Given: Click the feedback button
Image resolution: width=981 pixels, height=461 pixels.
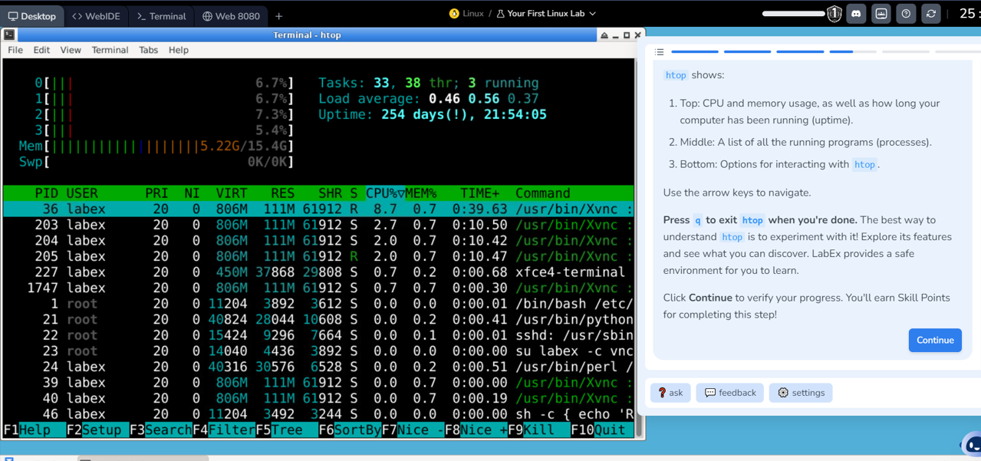Looking at the screenshot, I should click(729, 393).
